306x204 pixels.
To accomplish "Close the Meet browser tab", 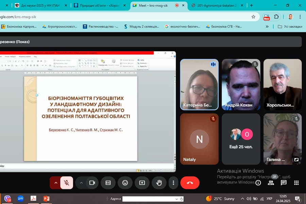I will tap(183, 5).
